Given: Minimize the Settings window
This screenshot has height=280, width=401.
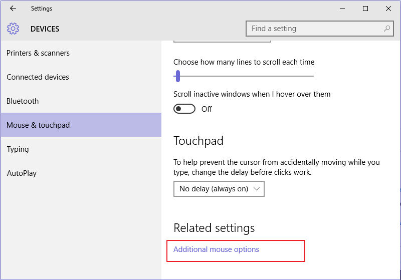Looking at the screenshot, I should click(342, 9).
